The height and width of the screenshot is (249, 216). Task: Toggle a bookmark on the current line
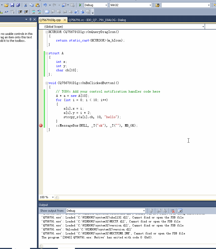tap(47, 12)
